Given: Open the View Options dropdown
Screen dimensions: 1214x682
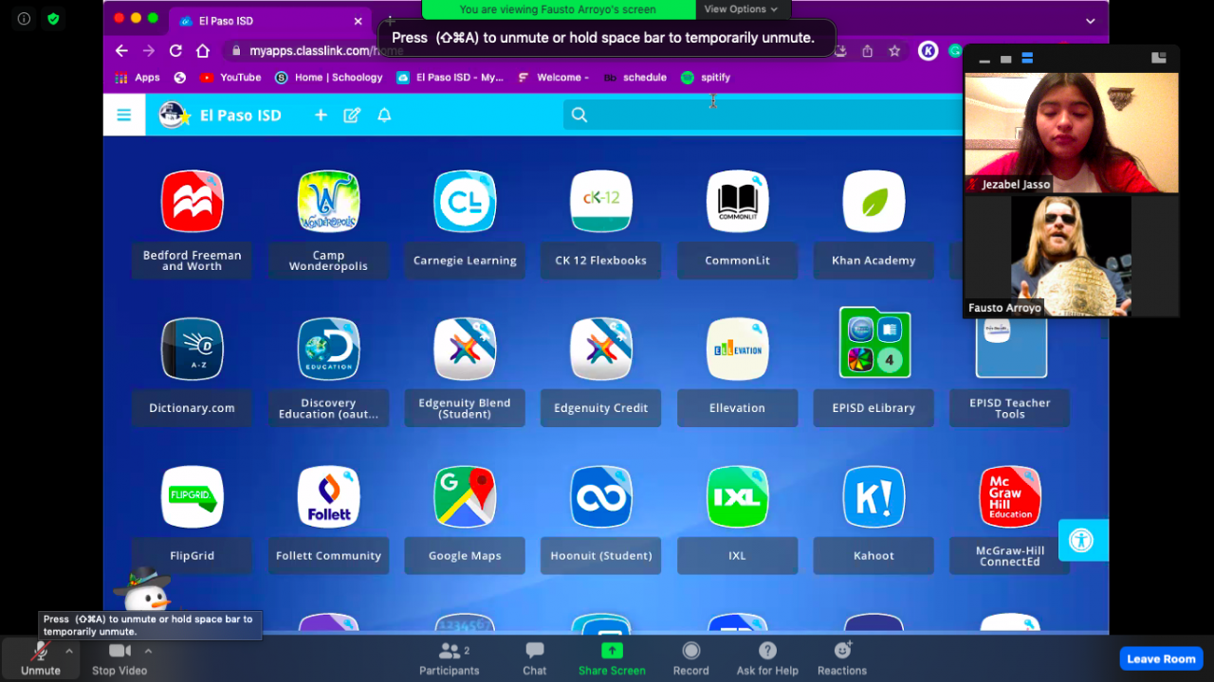Looking at the screenshot, I should pos(741,9).
